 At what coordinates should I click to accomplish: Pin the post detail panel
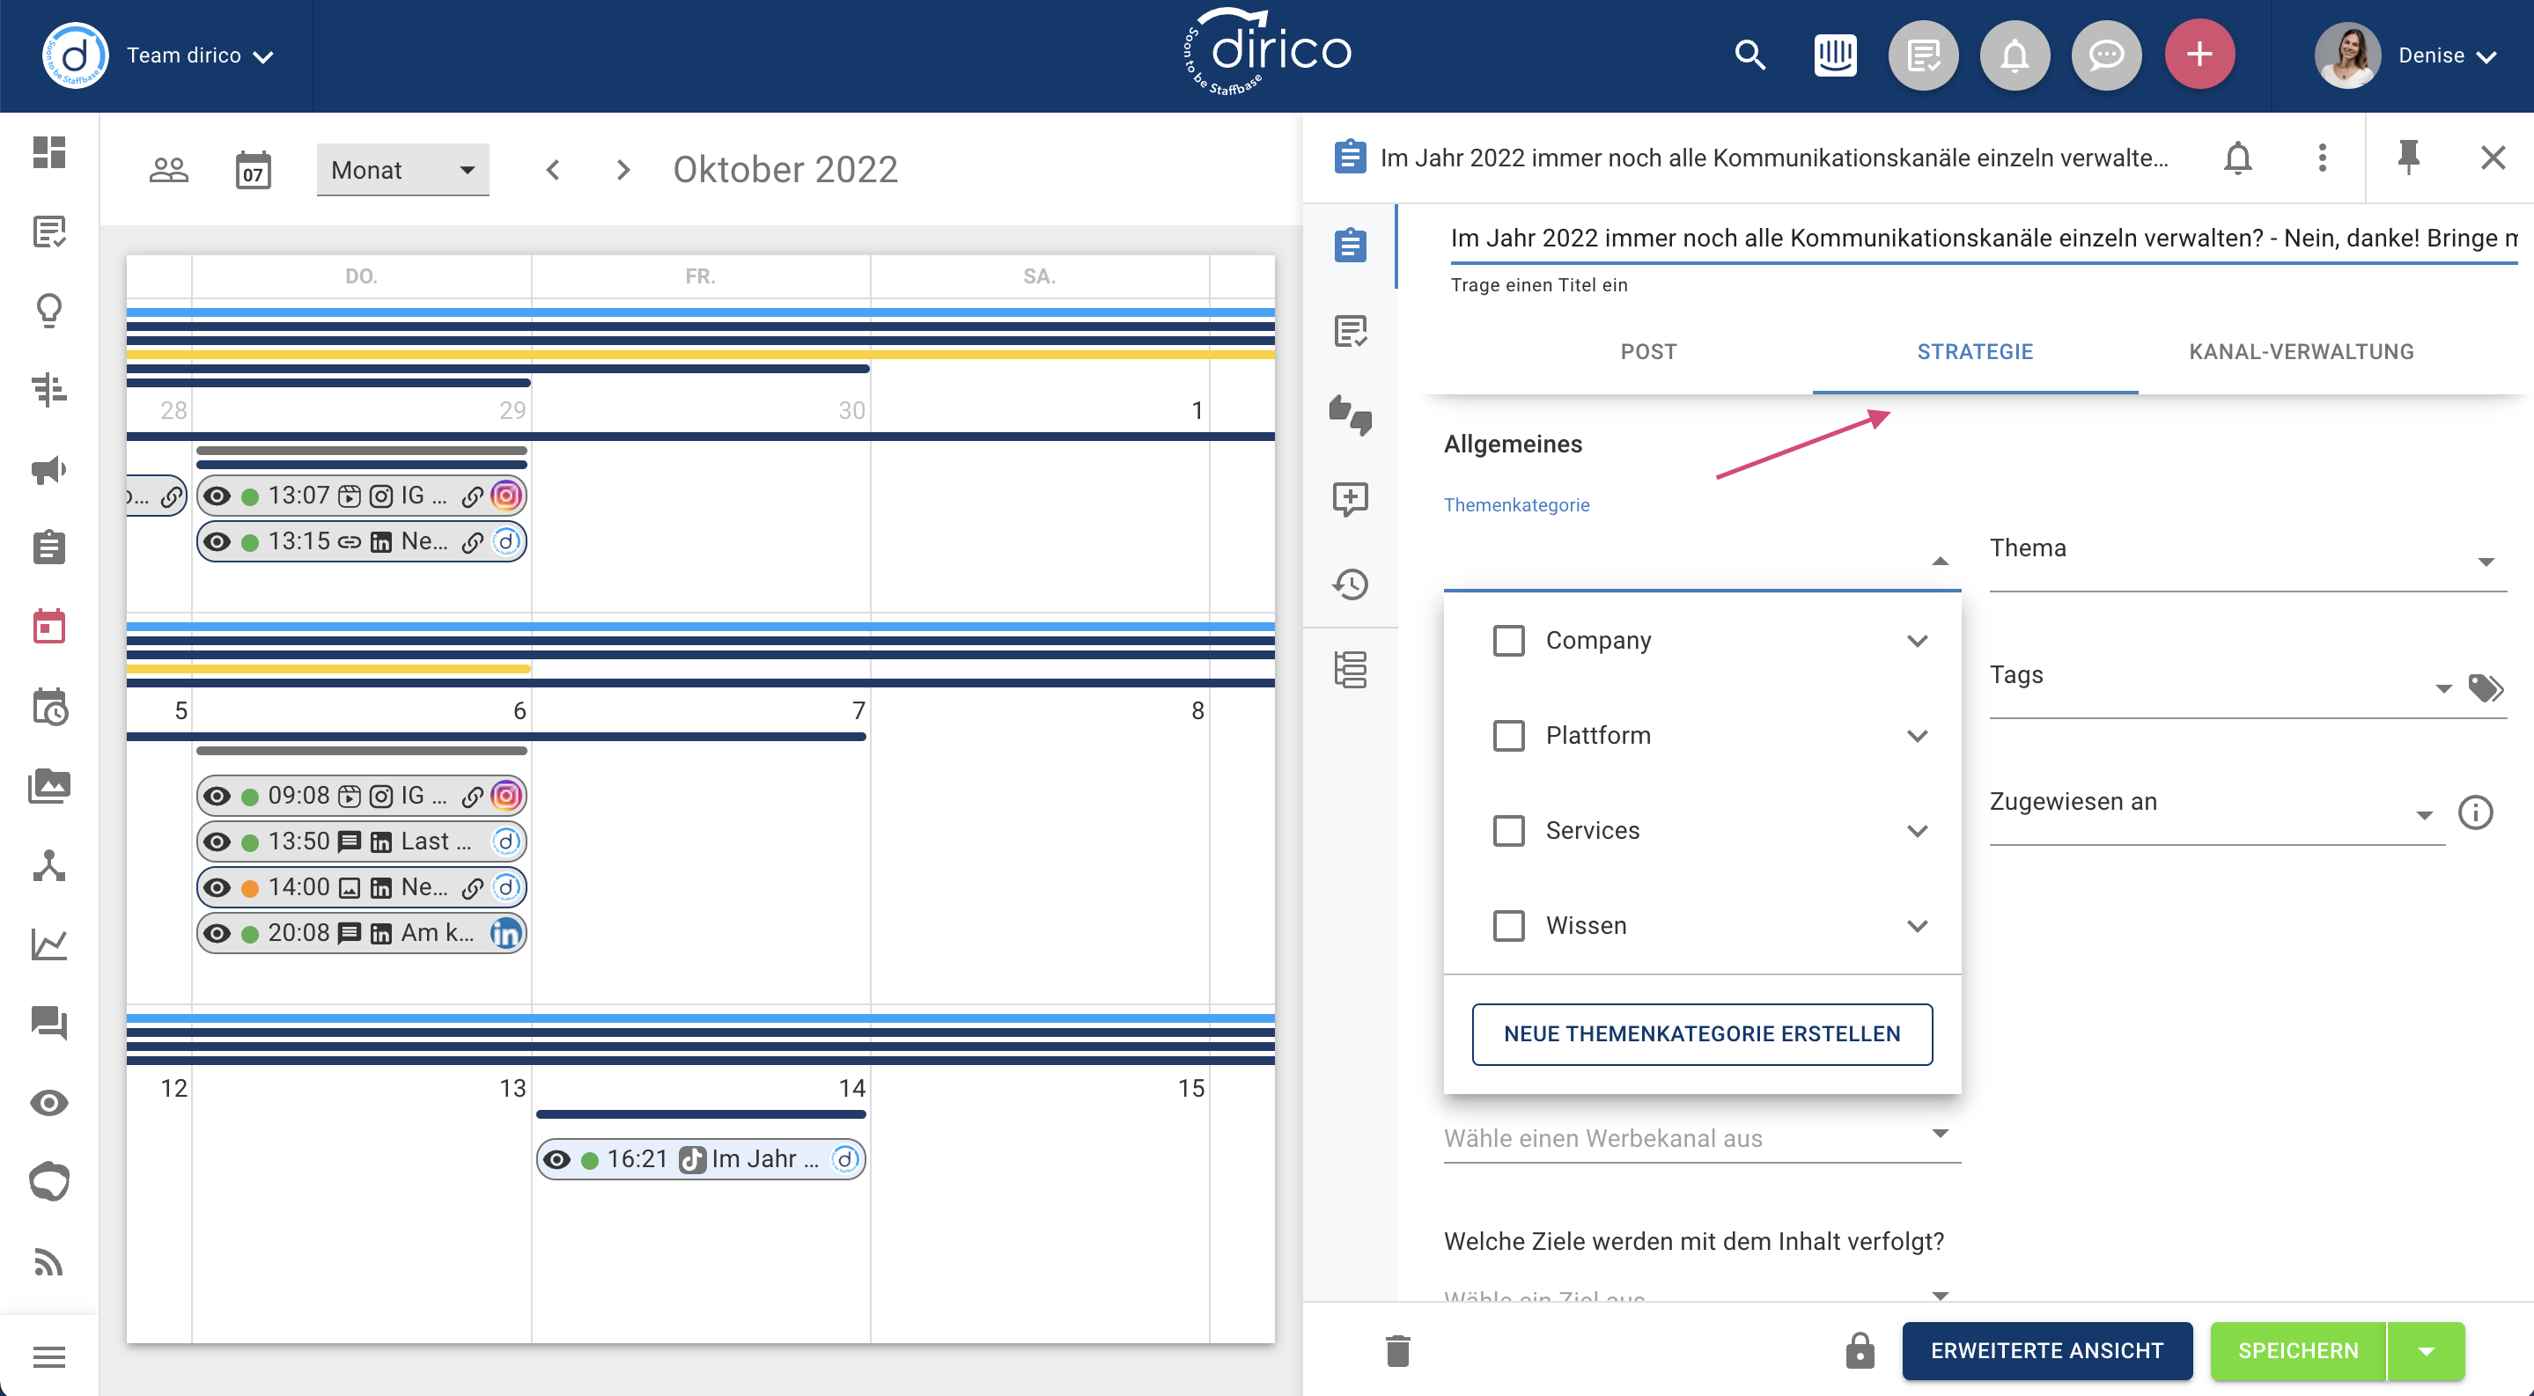point(2409,158)
